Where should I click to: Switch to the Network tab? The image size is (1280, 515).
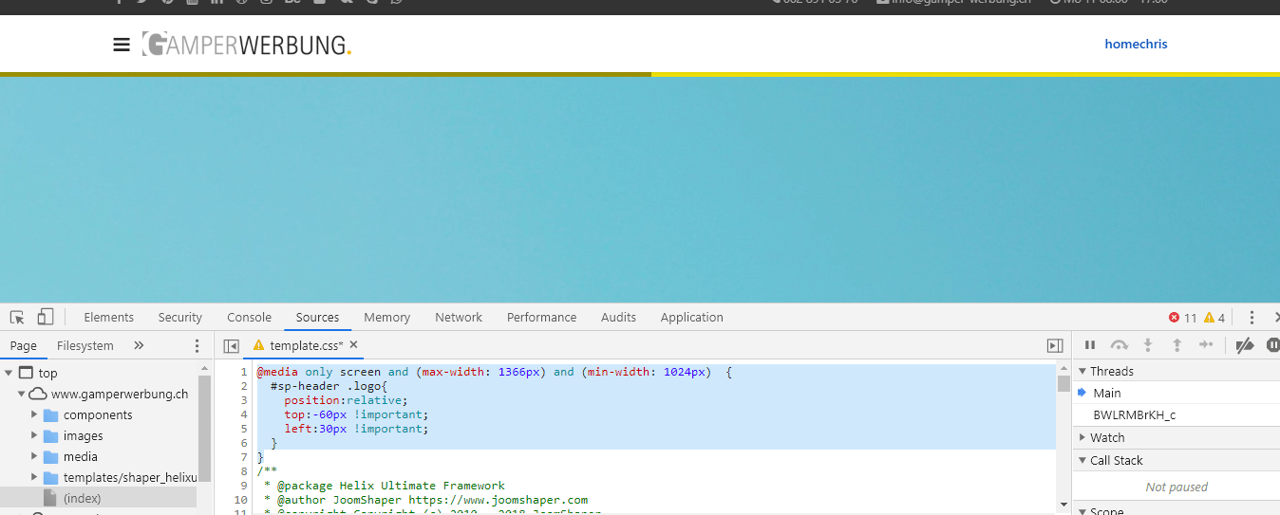pyautogui.click(x=459, y=318)
